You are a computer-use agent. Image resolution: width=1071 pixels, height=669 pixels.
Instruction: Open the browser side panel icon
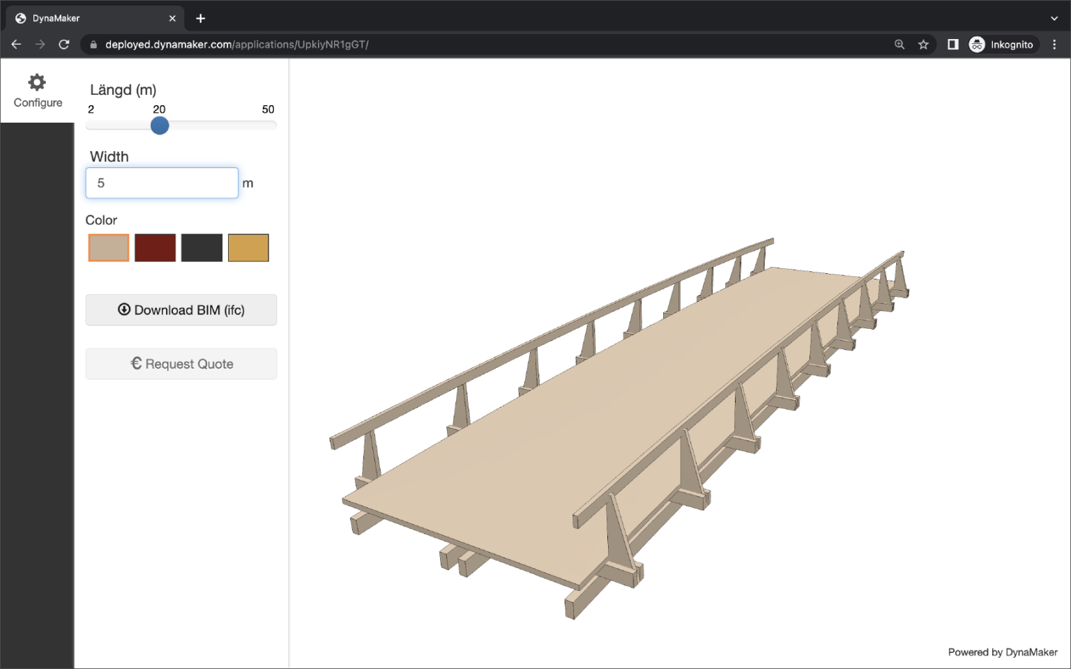(952, 44)
